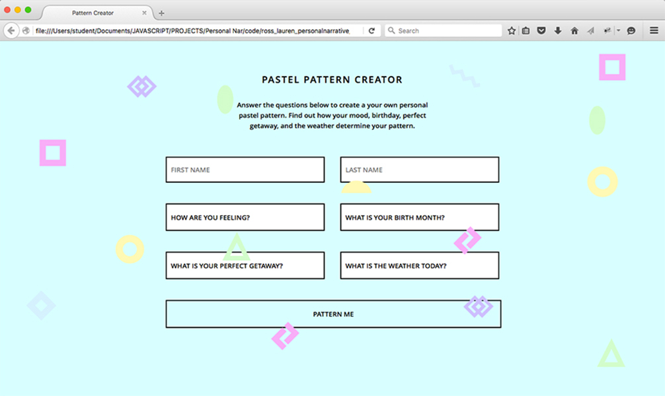
Task: Open the hamburger menu in Firefox
Action: 653,30
